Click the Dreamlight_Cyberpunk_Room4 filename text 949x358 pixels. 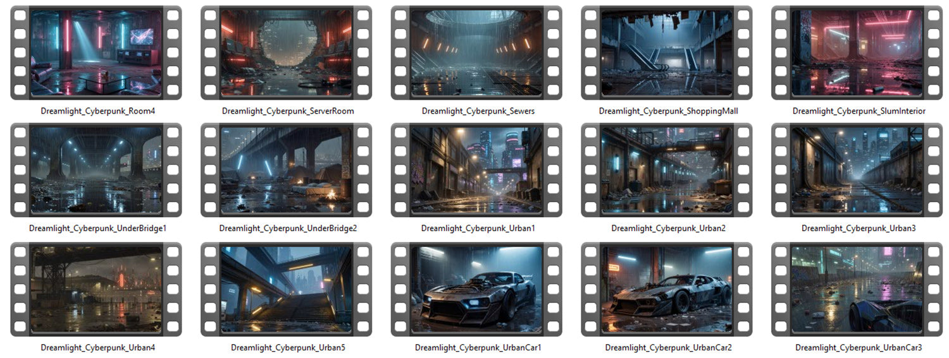coord(97,111)
